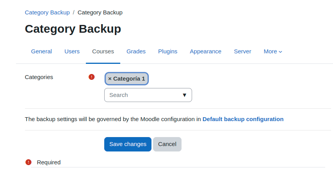Image resolution: width=333 pixels, height=169 pixels.
Task: Open the Server tab
Action: coord(242,51)
